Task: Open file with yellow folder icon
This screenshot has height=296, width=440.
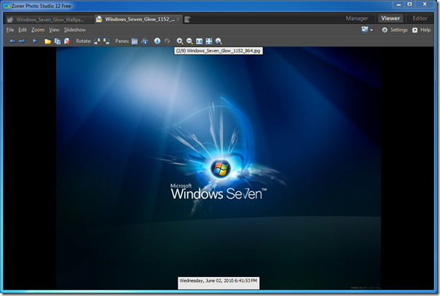Action: 47,41
